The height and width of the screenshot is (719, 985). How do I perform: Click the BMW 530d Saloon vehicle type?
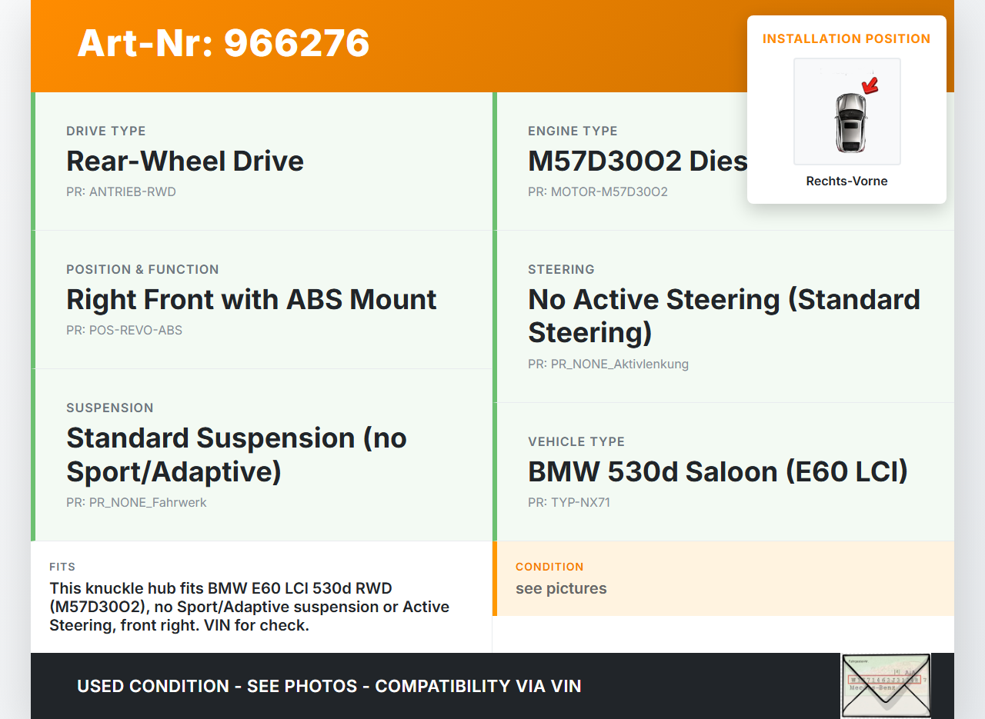(x=717, y=471)
